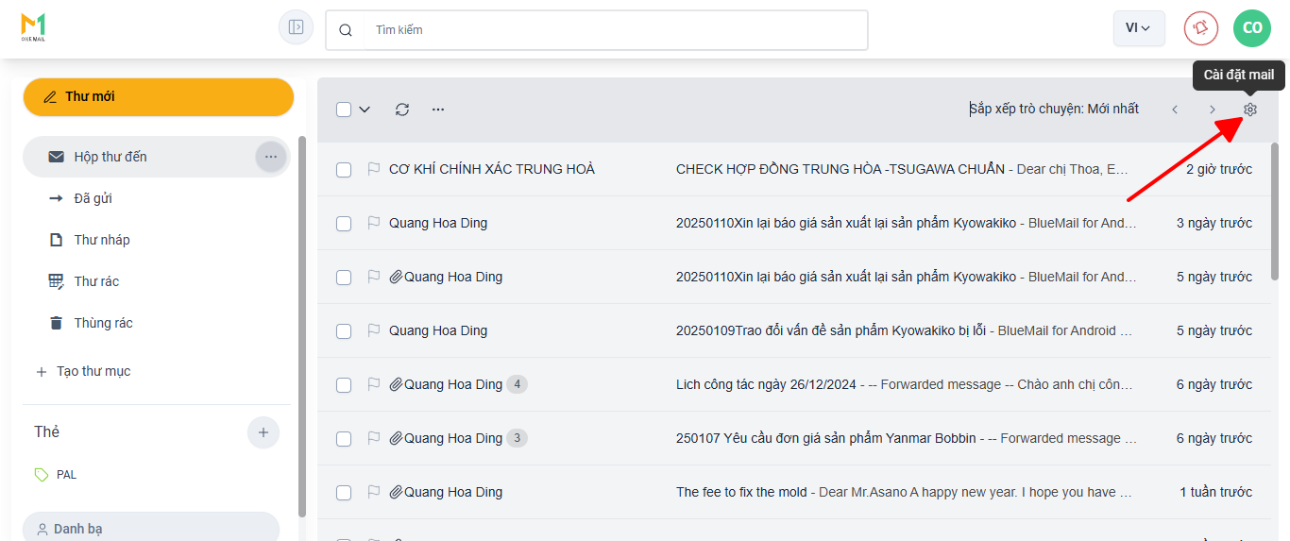The image size is (1290, 541).
Task: Toggle the sidebar collapse icon
Action: (296, 27)
